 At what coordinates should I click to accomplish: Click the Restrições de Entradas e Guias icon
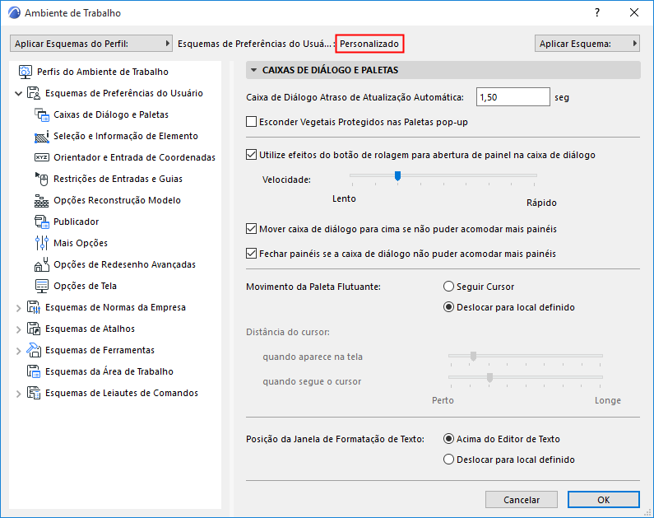pyautogui.click(x=42, y=179)
